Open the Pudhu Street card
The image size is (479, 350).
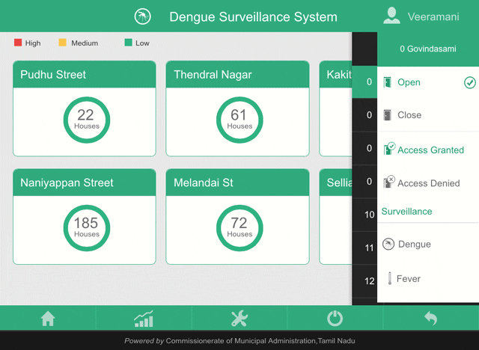point(86,108)
